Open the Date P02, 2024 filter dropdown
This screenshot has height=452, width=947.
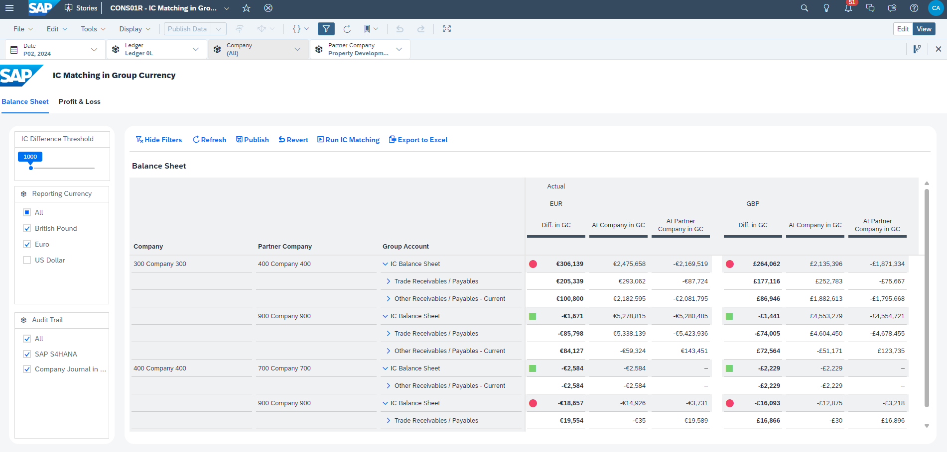pyautogui.click(x=94, y=49)
